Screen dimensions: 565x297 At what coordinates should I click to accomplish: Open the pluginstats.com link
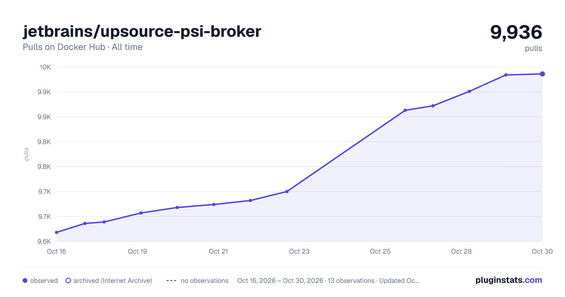coord(509,280)
